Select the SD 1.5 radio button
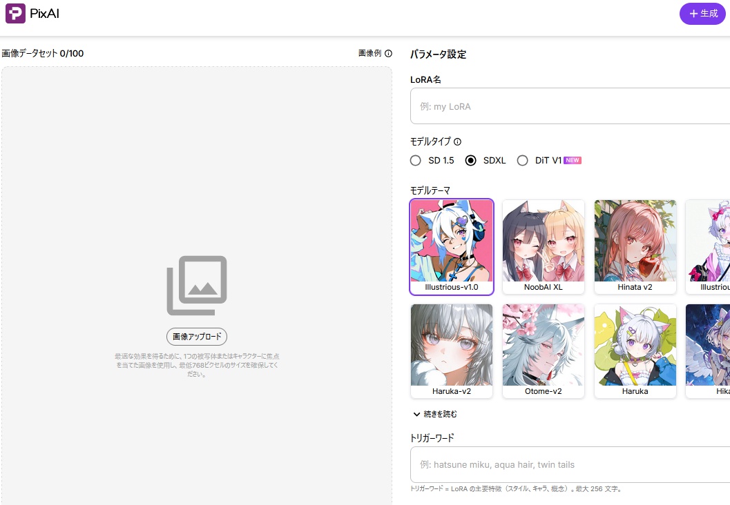Image resolution: width=730 pixels, height=505 pixels. tap(415, 161)
